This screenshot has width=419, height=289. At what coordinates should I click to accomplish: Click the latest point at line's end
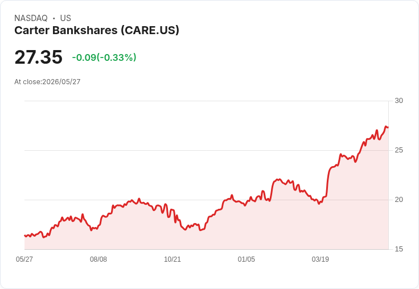click(388, 127)
